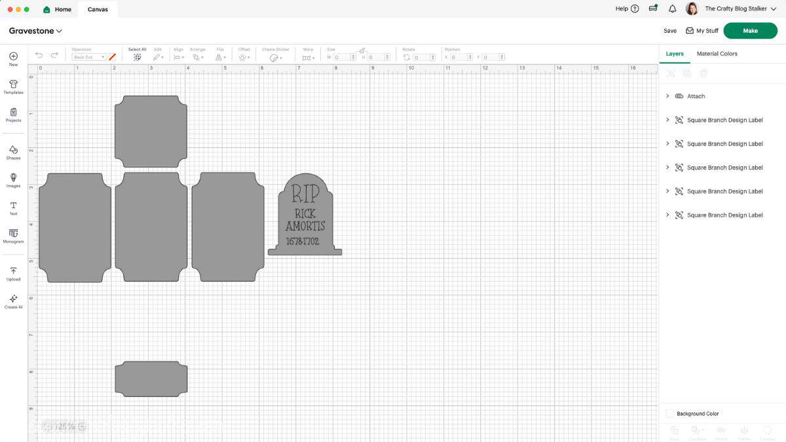Screen dimensions: 786x442
Task: Switch to the Home tab
Action: 58,9
